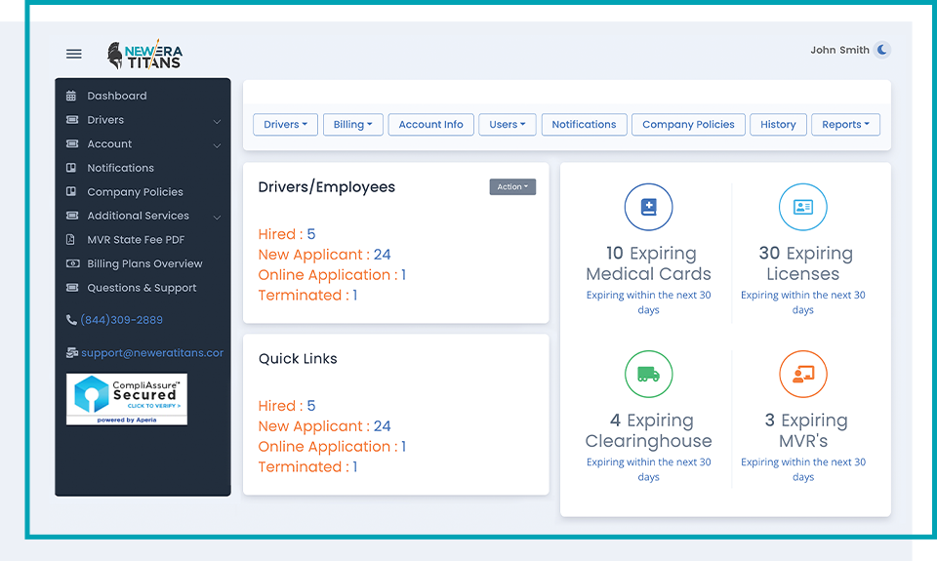Open MVR State Fee PDF in sidebar
937x561 pixels.
coord(136,240)
